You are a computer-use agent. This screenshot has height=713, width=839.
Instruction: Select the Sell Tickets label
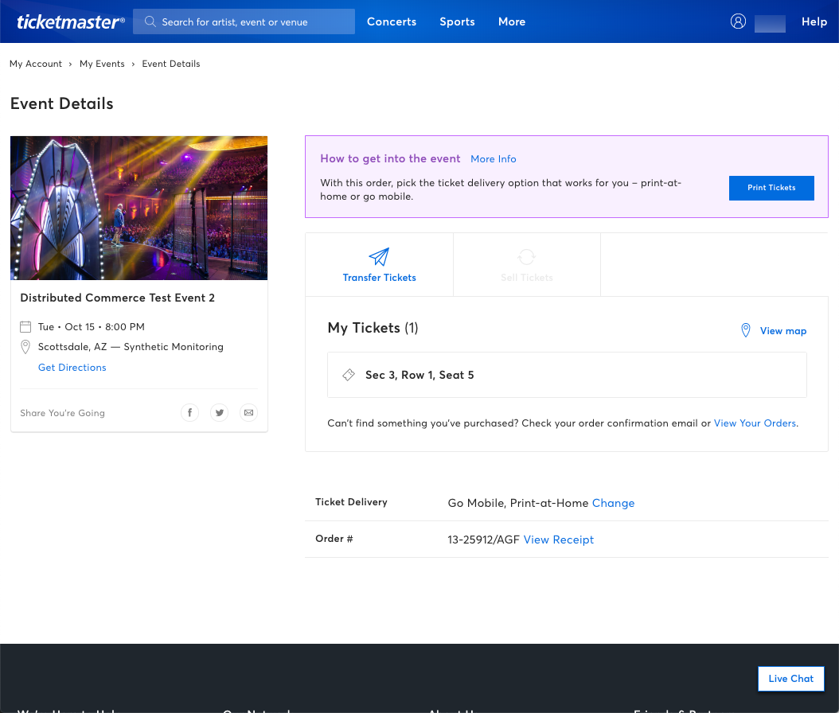[527, 278]
